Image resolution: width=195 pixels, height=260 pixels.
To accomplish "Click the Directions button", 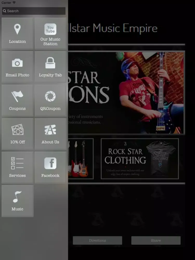I will 97,240.
